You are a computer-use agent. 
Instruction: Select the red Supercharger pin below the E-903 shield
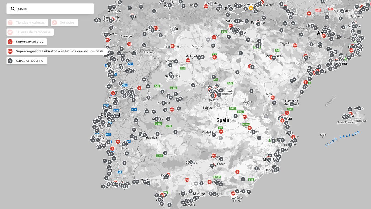point(249,128)
